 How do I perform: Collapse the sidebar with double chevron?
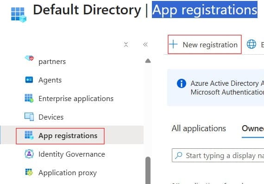pos(145,44)
